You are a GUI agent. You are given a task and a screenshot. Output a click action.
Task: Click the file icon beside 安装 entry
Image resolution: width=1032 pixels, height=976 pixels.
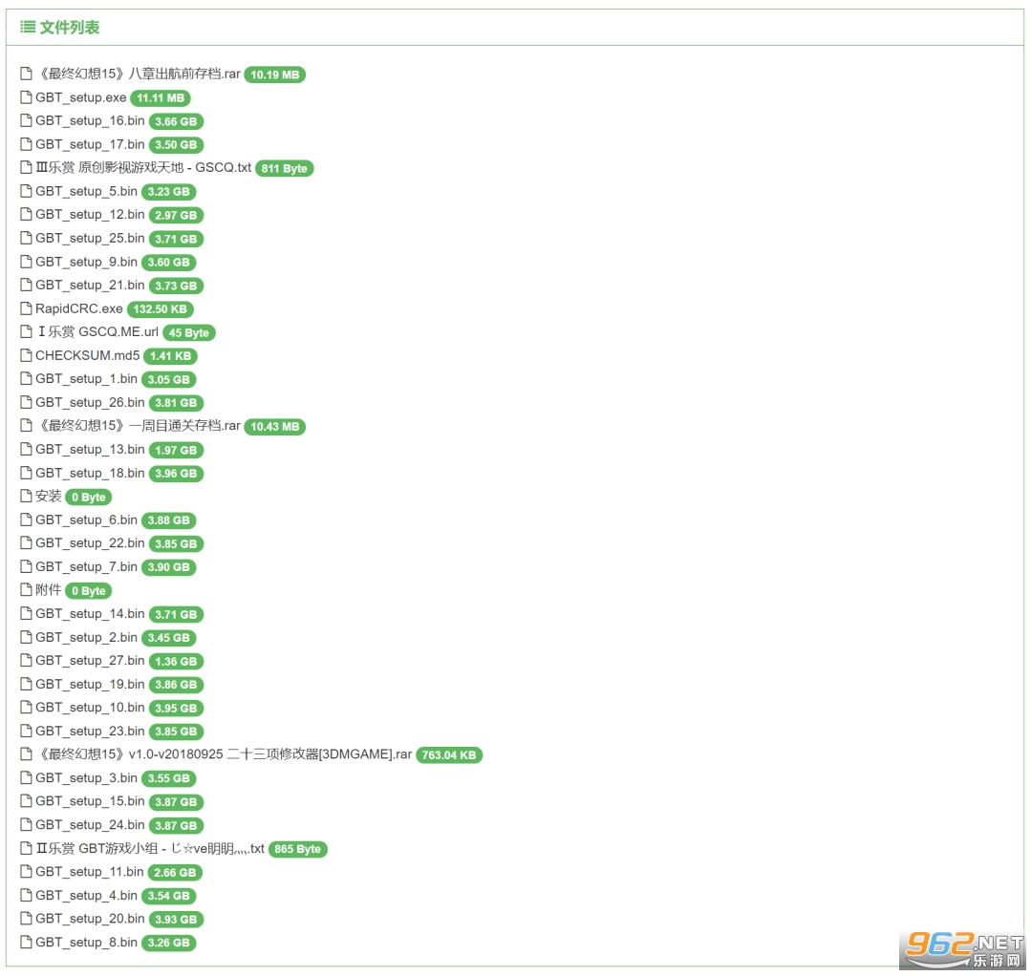[x=27, y=497]
